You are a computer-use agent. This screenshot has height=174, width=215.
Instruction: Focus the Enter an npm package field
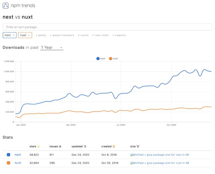point(107,27)
